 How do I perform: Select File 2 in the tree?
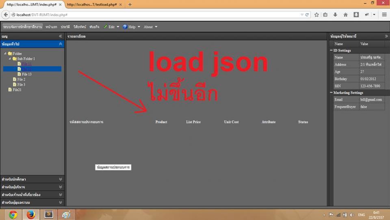coord(21,79)
